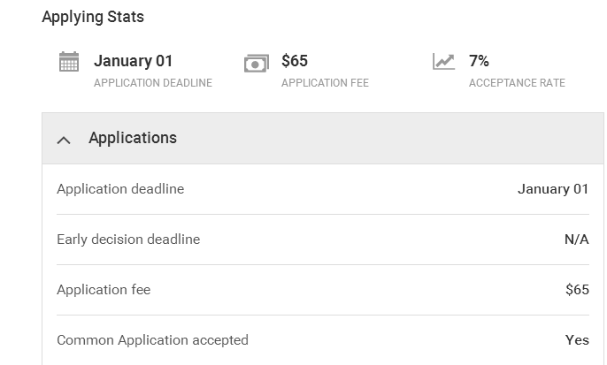Select the Early decision deadline row label
The image size is (607, 365).
128,240
